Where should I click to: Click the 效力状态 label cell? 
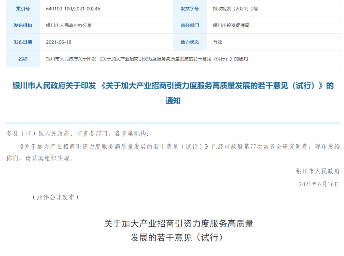[190, 42]
